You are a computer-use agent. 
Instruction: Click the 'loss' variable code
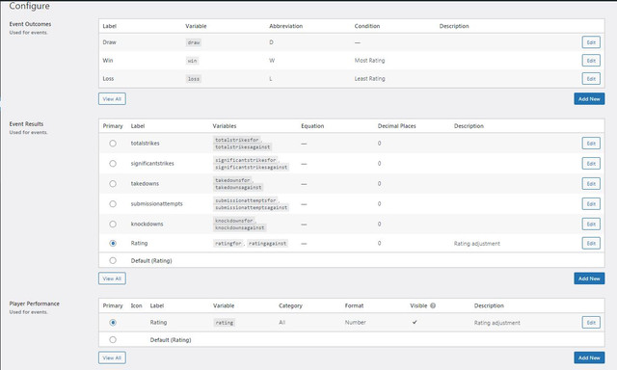194,79
